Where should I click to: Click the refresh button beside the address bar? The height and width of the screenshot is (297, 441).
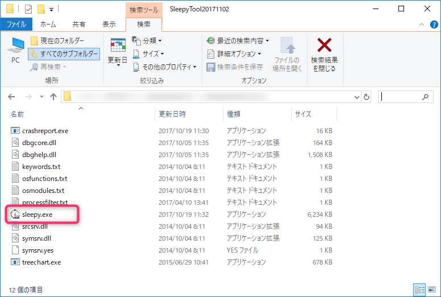(x=366, y=97)
